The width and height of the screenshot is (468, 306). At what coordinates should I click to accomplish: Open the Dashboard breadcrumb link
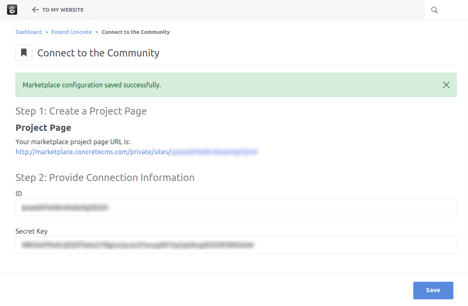tap(29, 32)
